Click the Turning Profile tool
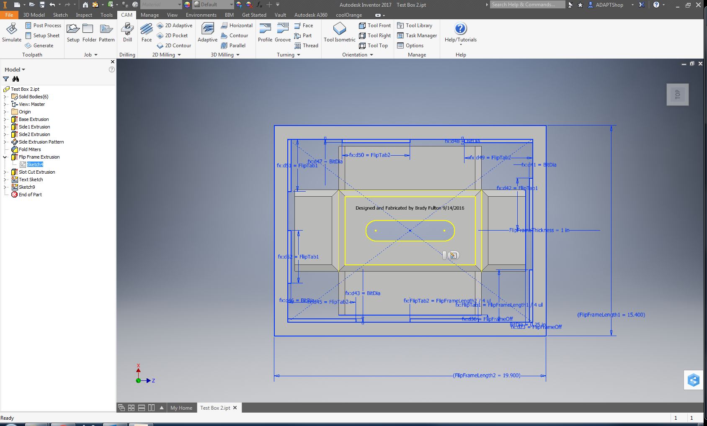707x426 pixels. 265,33
